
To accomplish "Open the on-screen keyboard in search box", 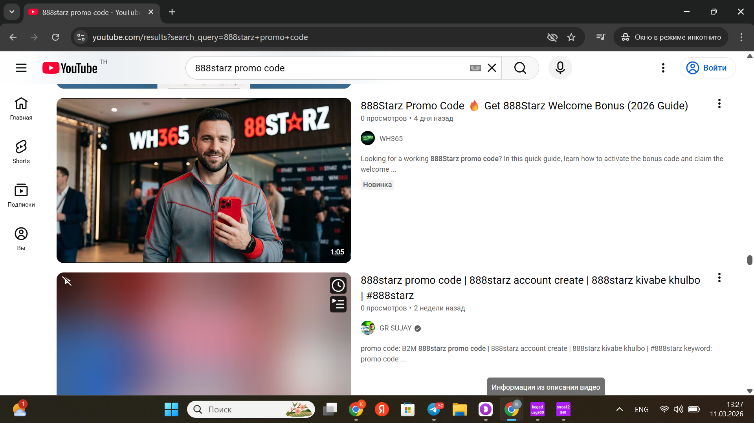I will [475, 68].
